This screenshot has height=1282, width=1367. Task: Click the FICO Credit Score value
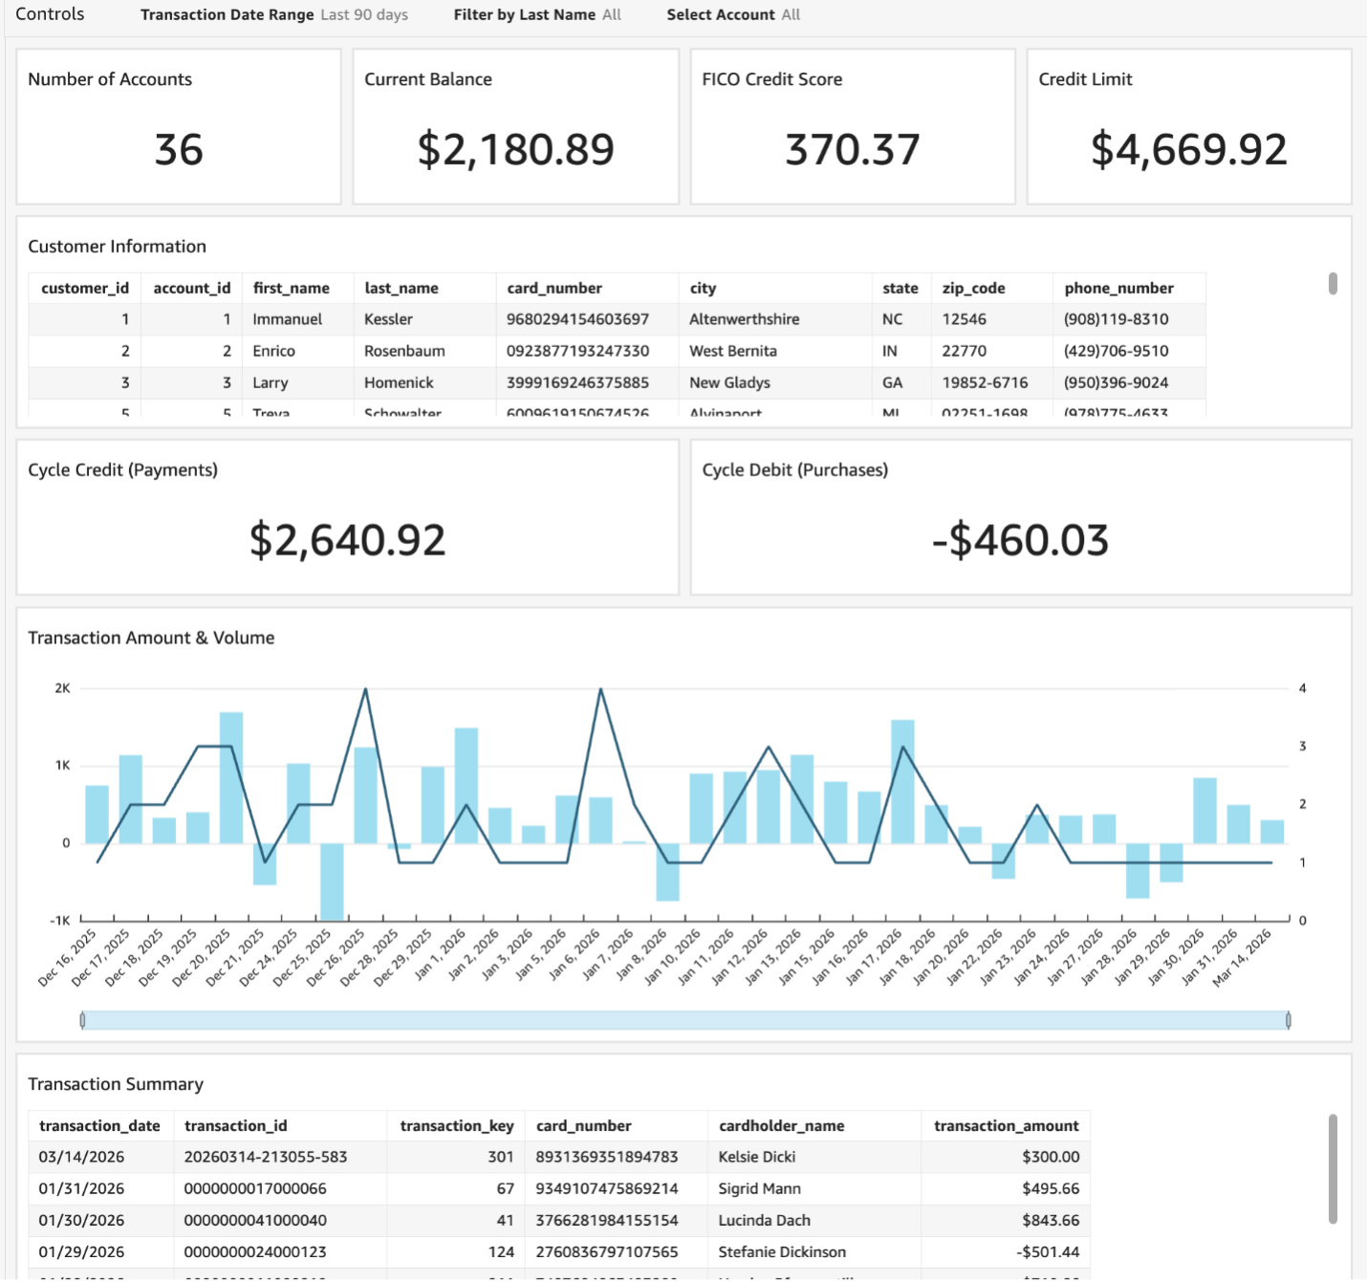click(x=852, y=149)
